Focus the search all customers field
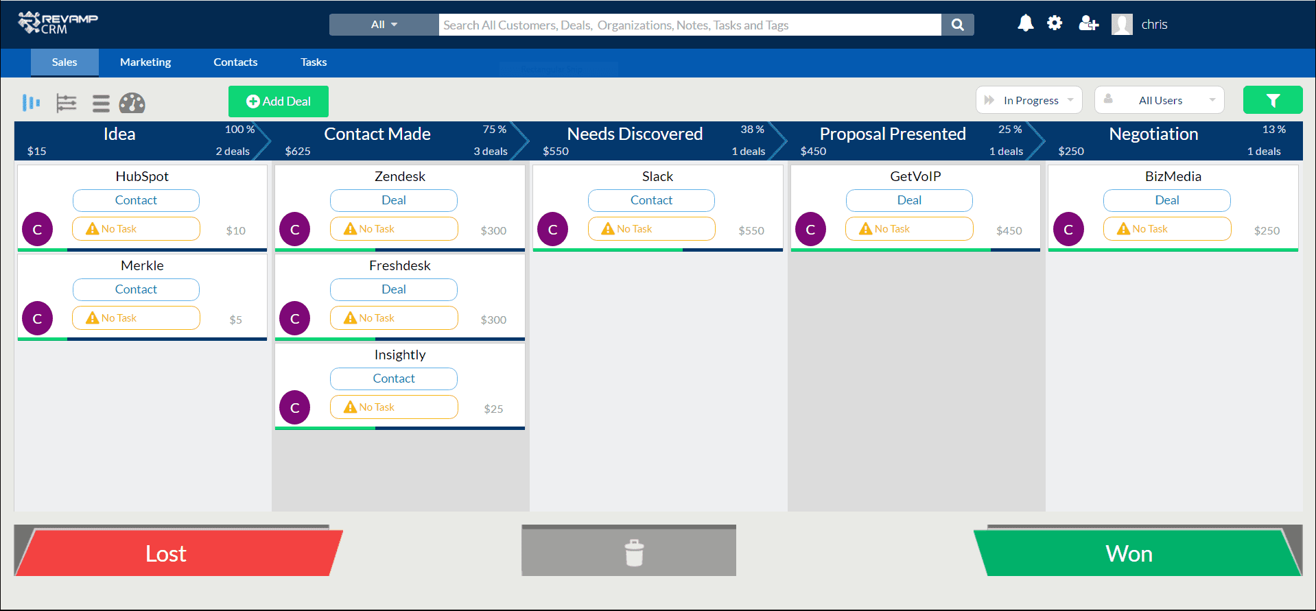1316x611 pixels. [690, 25]
